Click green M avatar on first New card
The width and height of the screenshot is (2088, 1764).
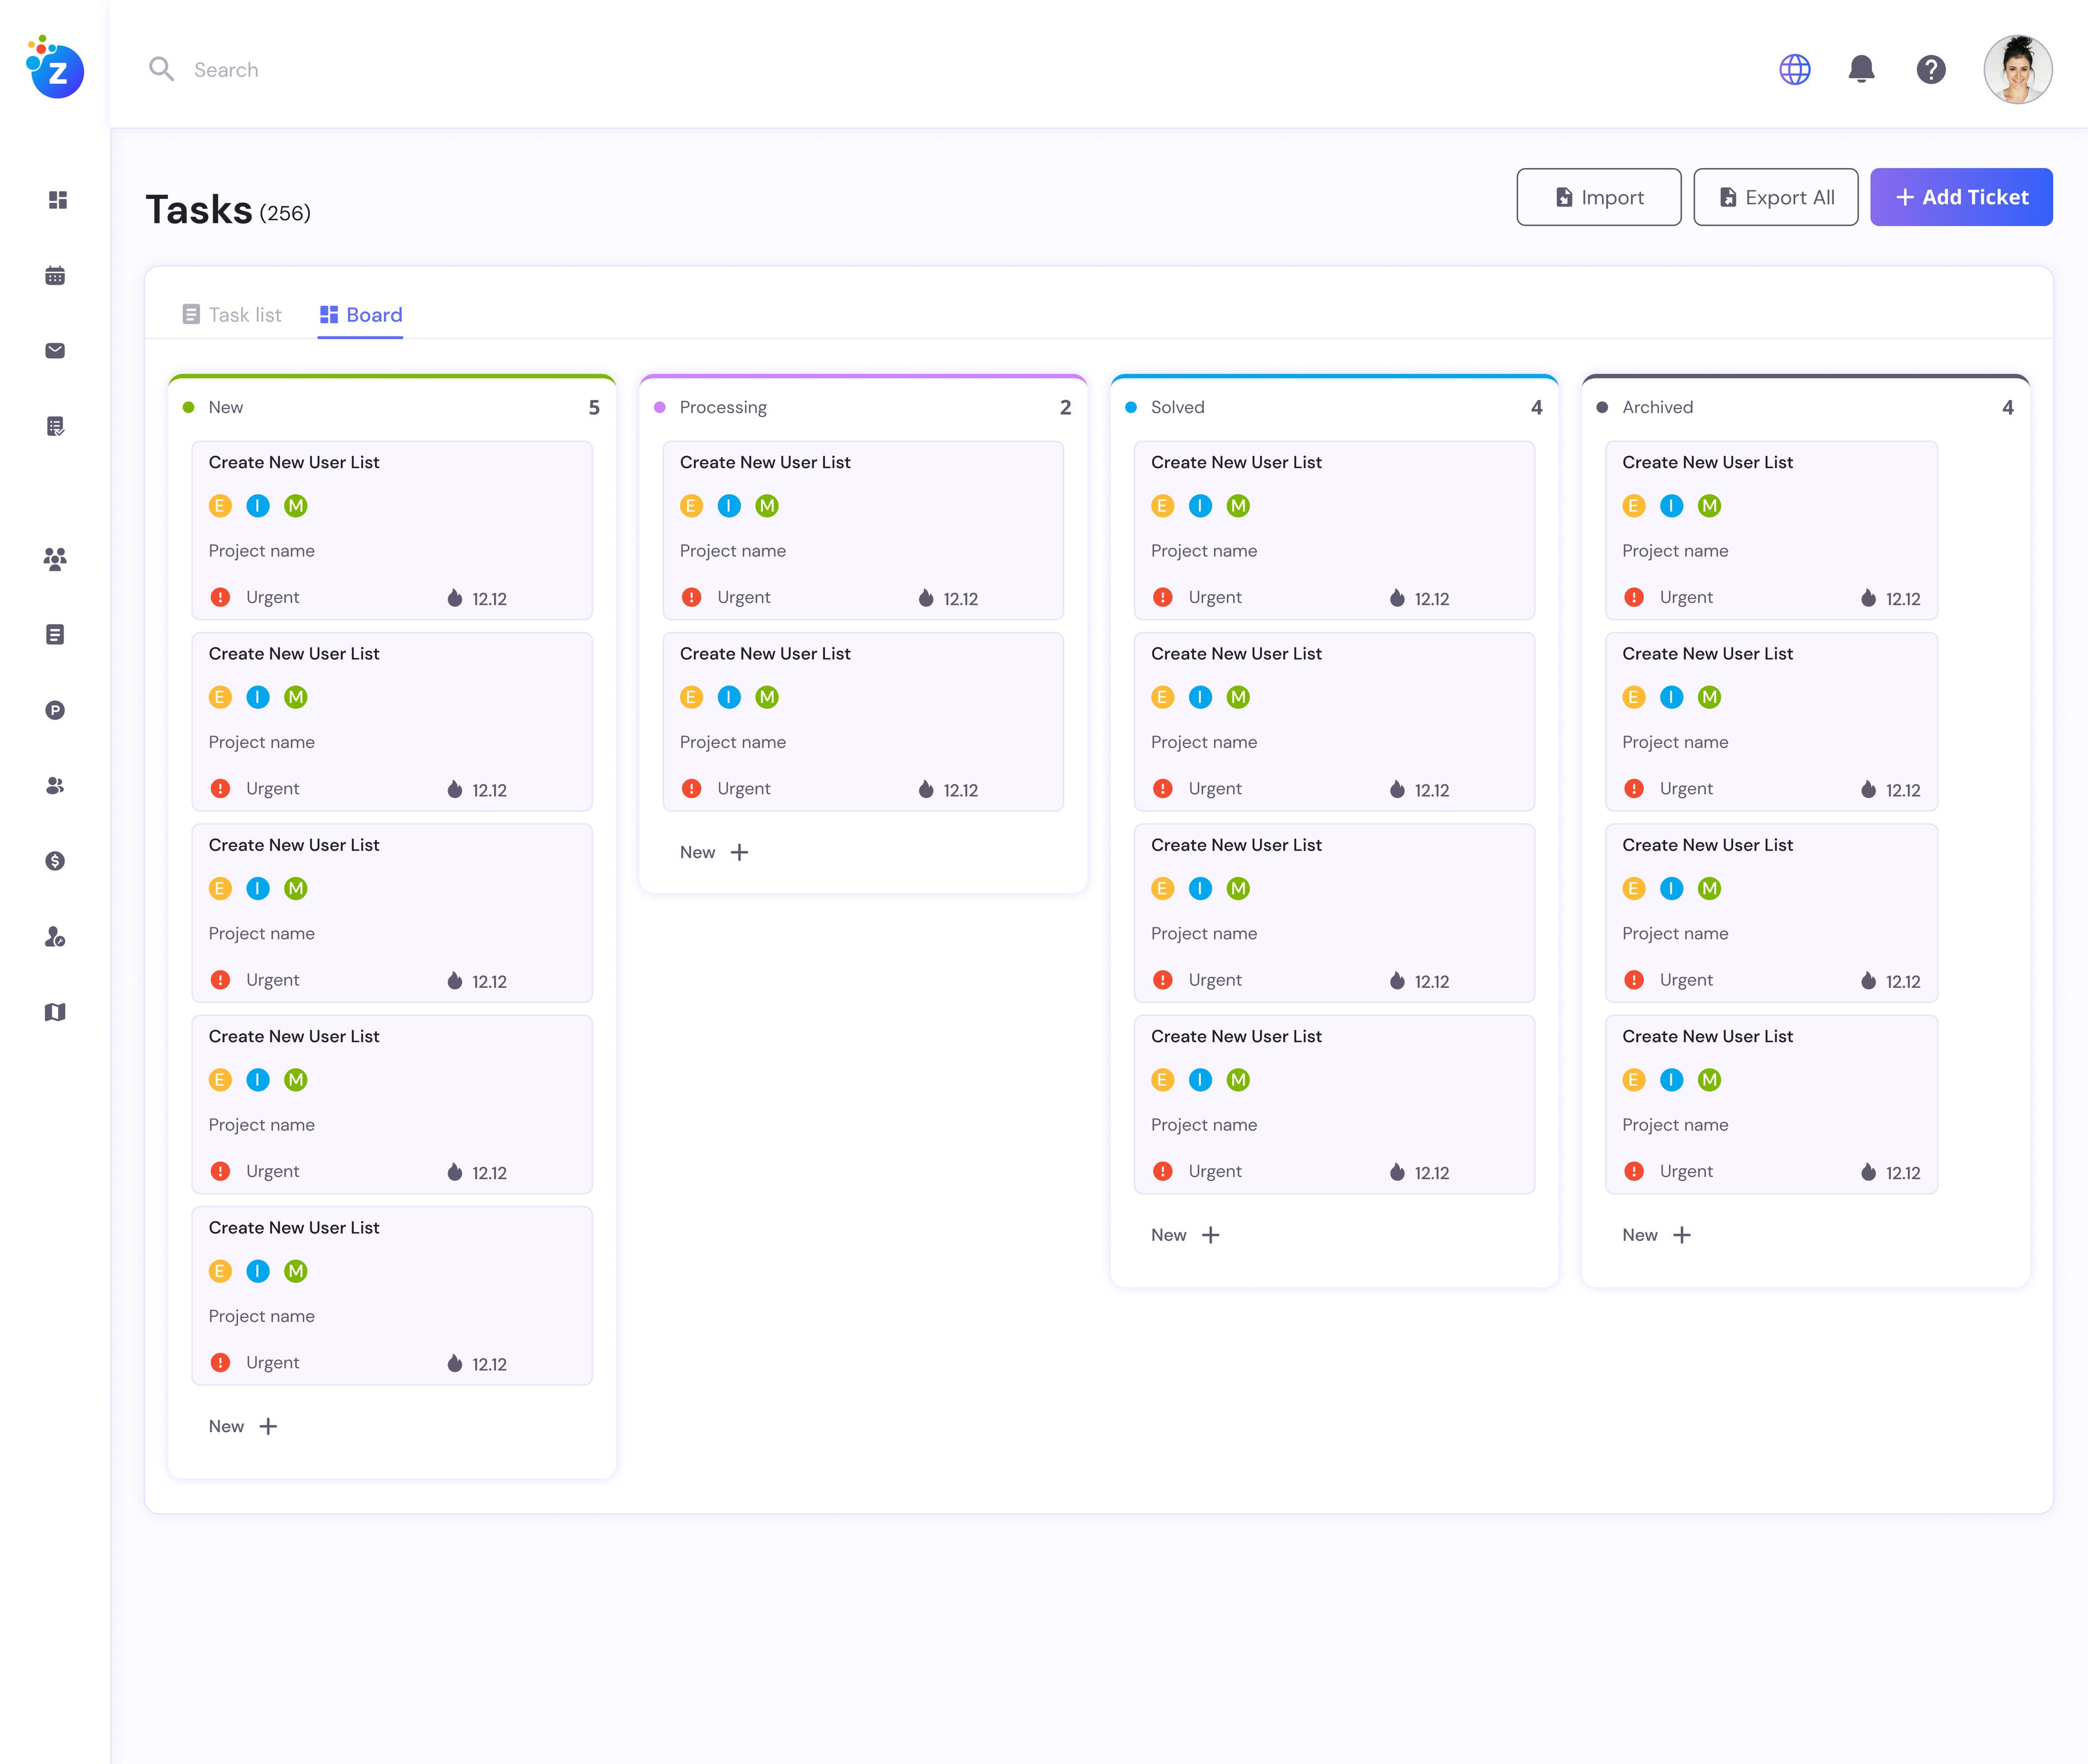point(296,506)
